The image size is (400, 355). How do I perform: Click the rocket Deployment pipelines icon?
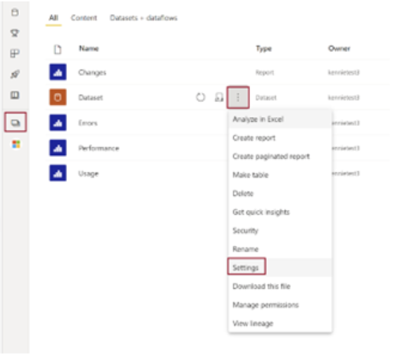click(x=15, y=74)
